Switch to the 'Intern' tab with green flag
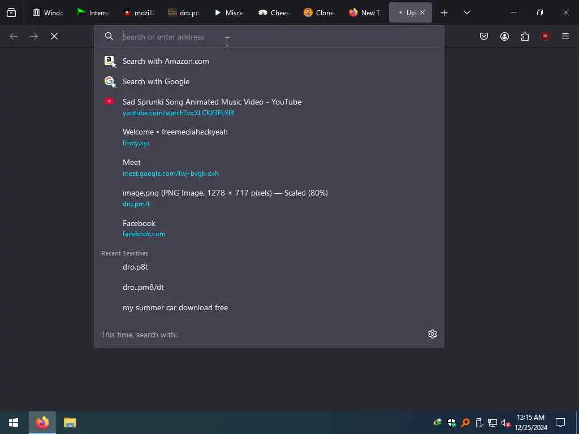The height and width of the screenshot is (434, 579). click(93, 12)
